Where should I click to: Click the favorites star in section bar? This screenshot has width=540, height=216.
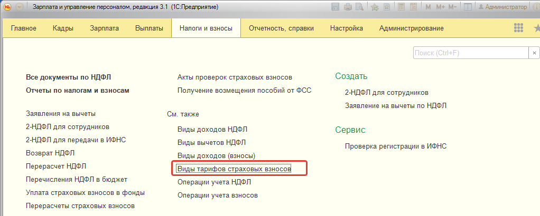pos(536,28)
